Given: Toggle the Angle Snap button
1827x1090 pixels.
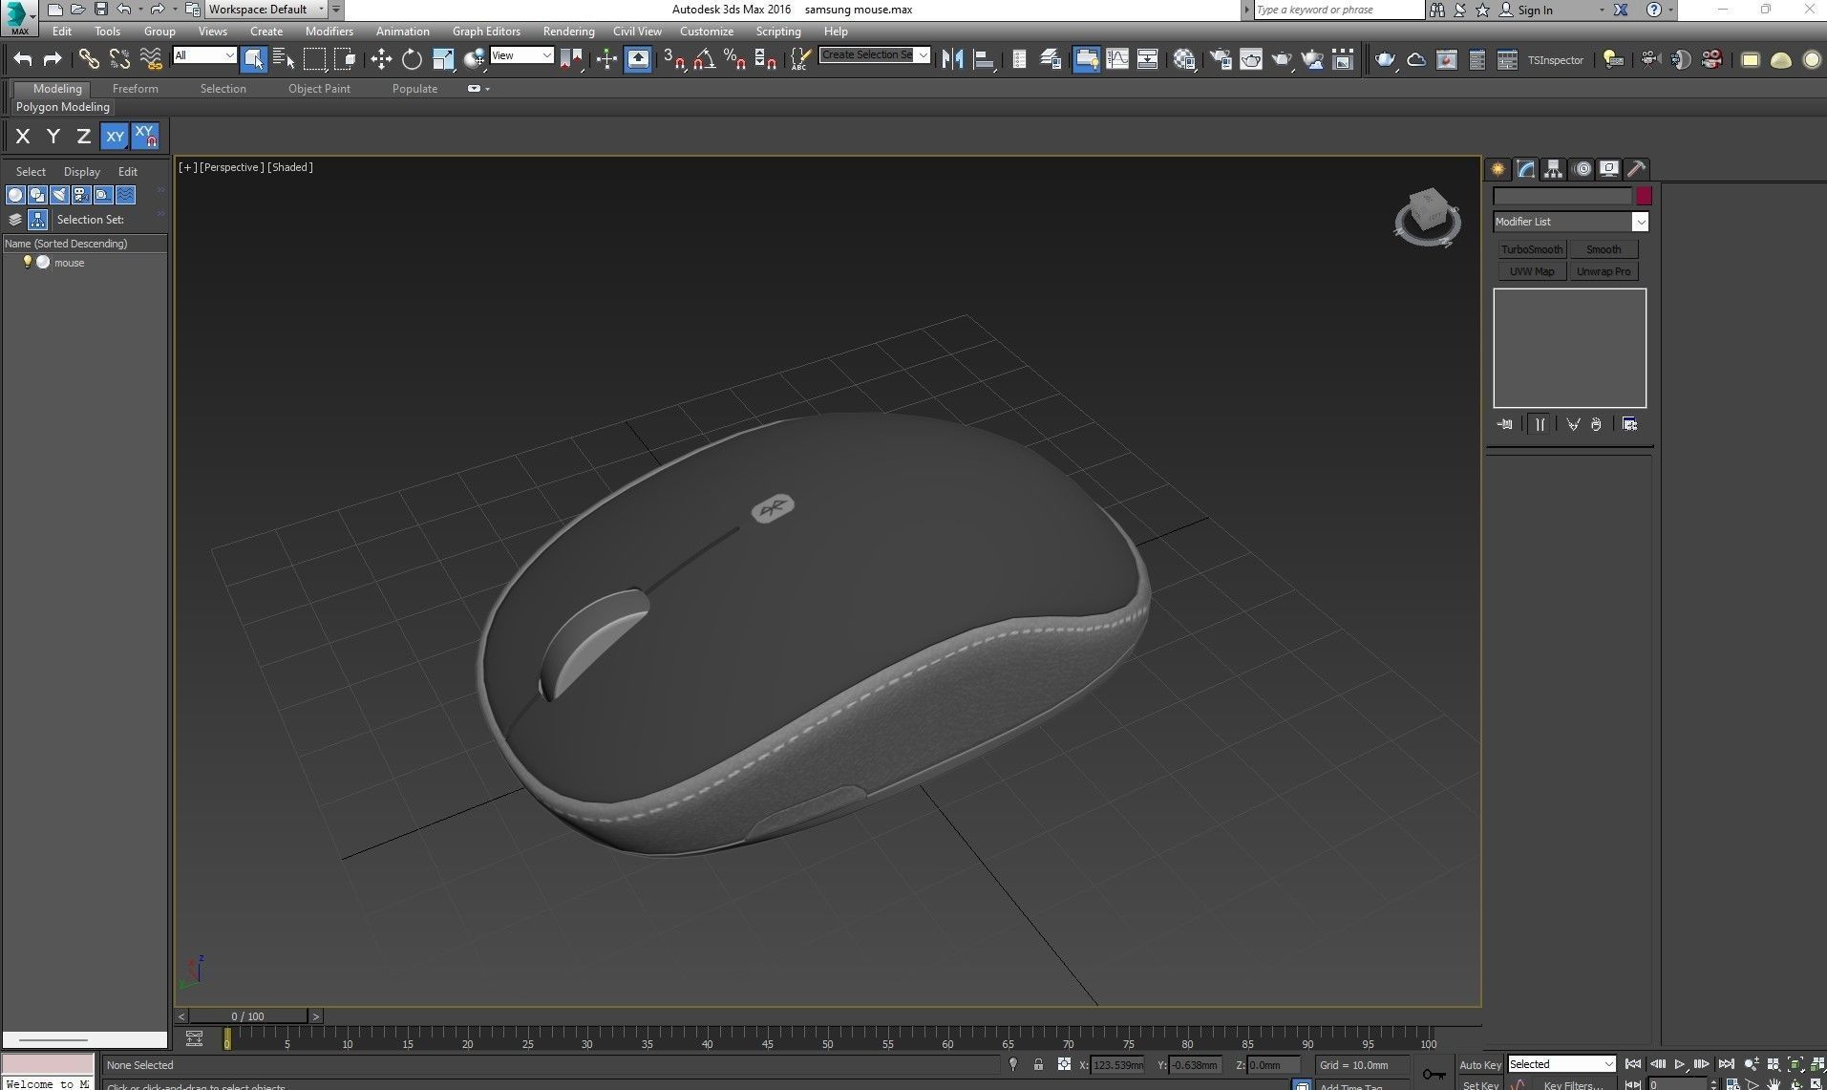Looking at the screenshot, I should [705, 59].
